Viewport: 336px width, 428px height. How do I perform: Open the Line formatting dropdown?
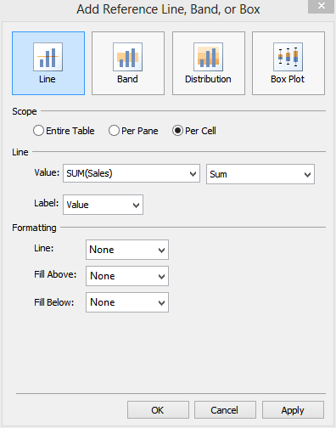[127, 250]
